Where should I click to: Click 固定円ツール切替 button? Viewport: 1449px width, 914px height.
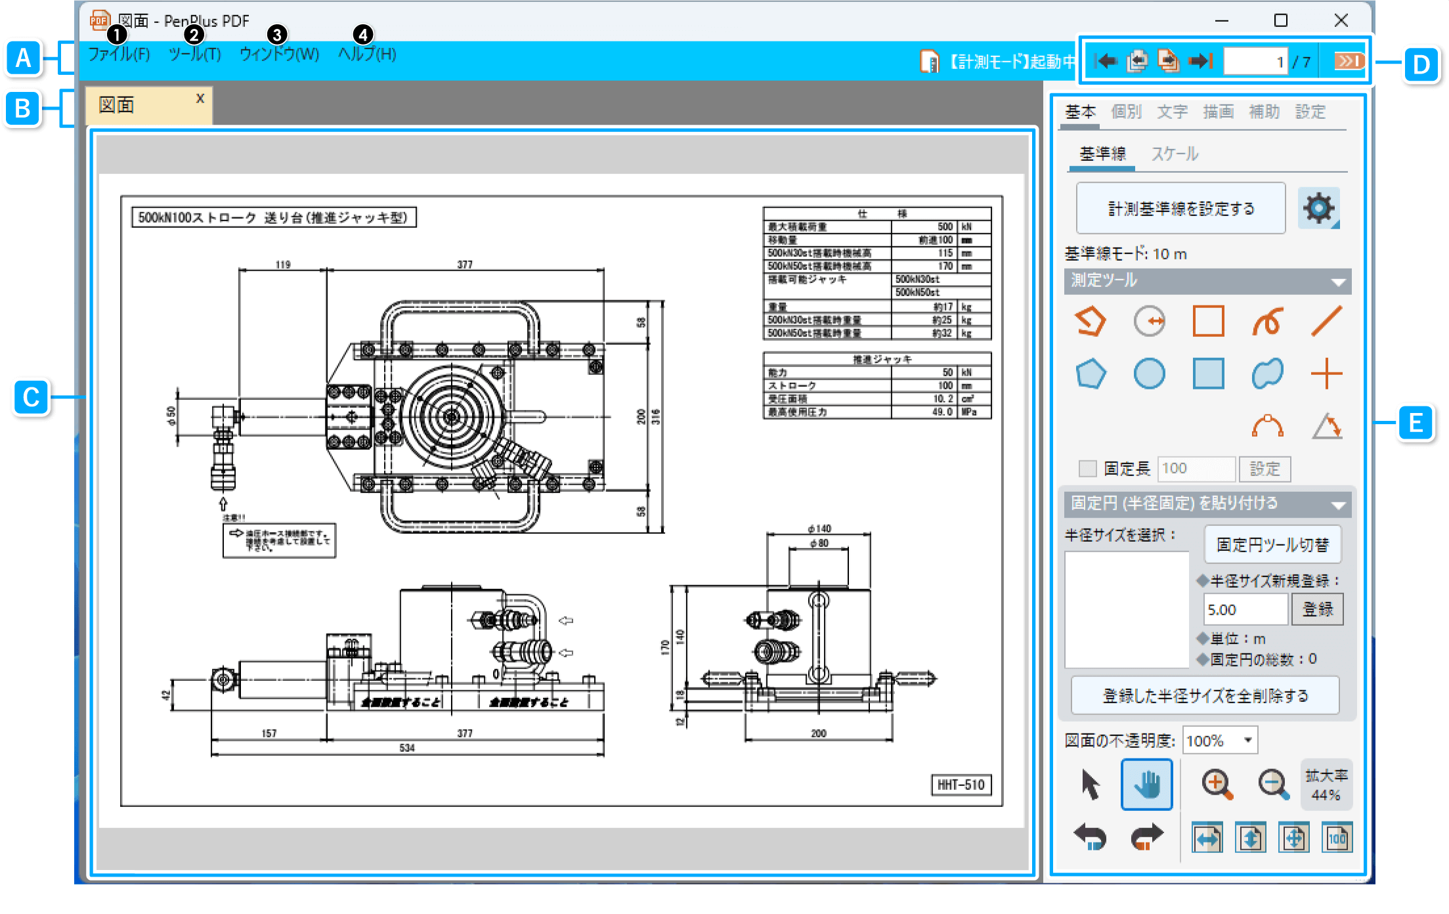(x=1272, y=545)
